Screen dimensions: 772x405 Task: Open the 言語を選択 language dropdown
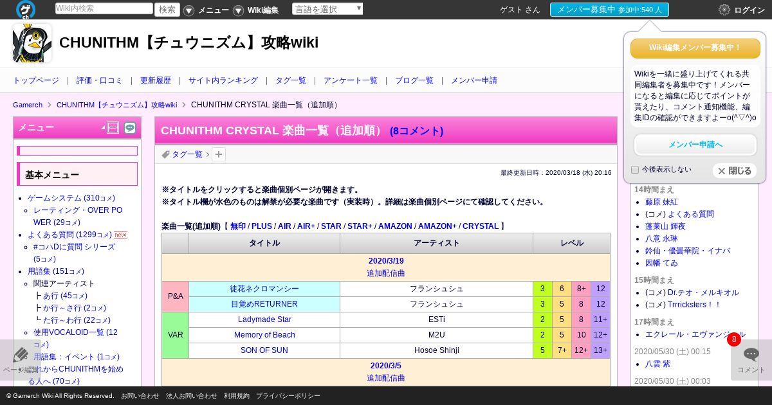[x=327, y=9]
